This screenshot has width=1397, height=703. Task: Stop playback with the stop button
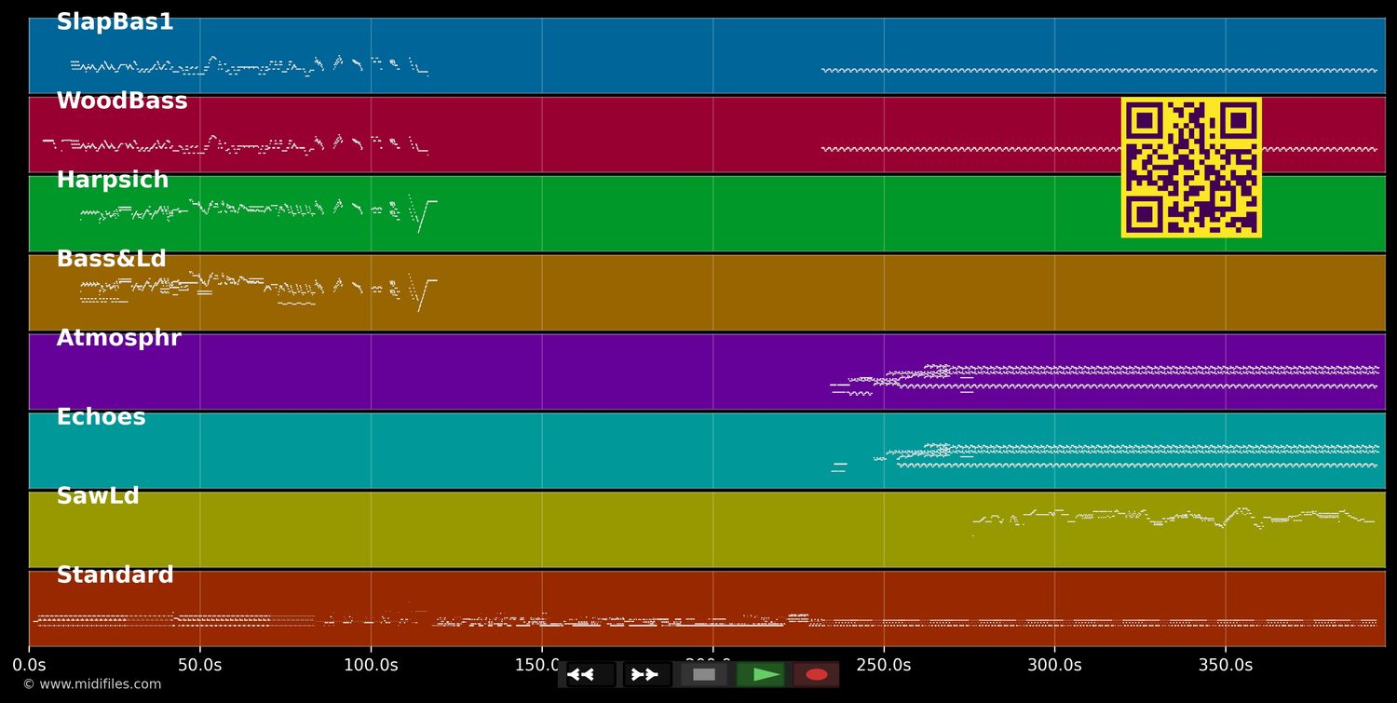coord(704,674)
